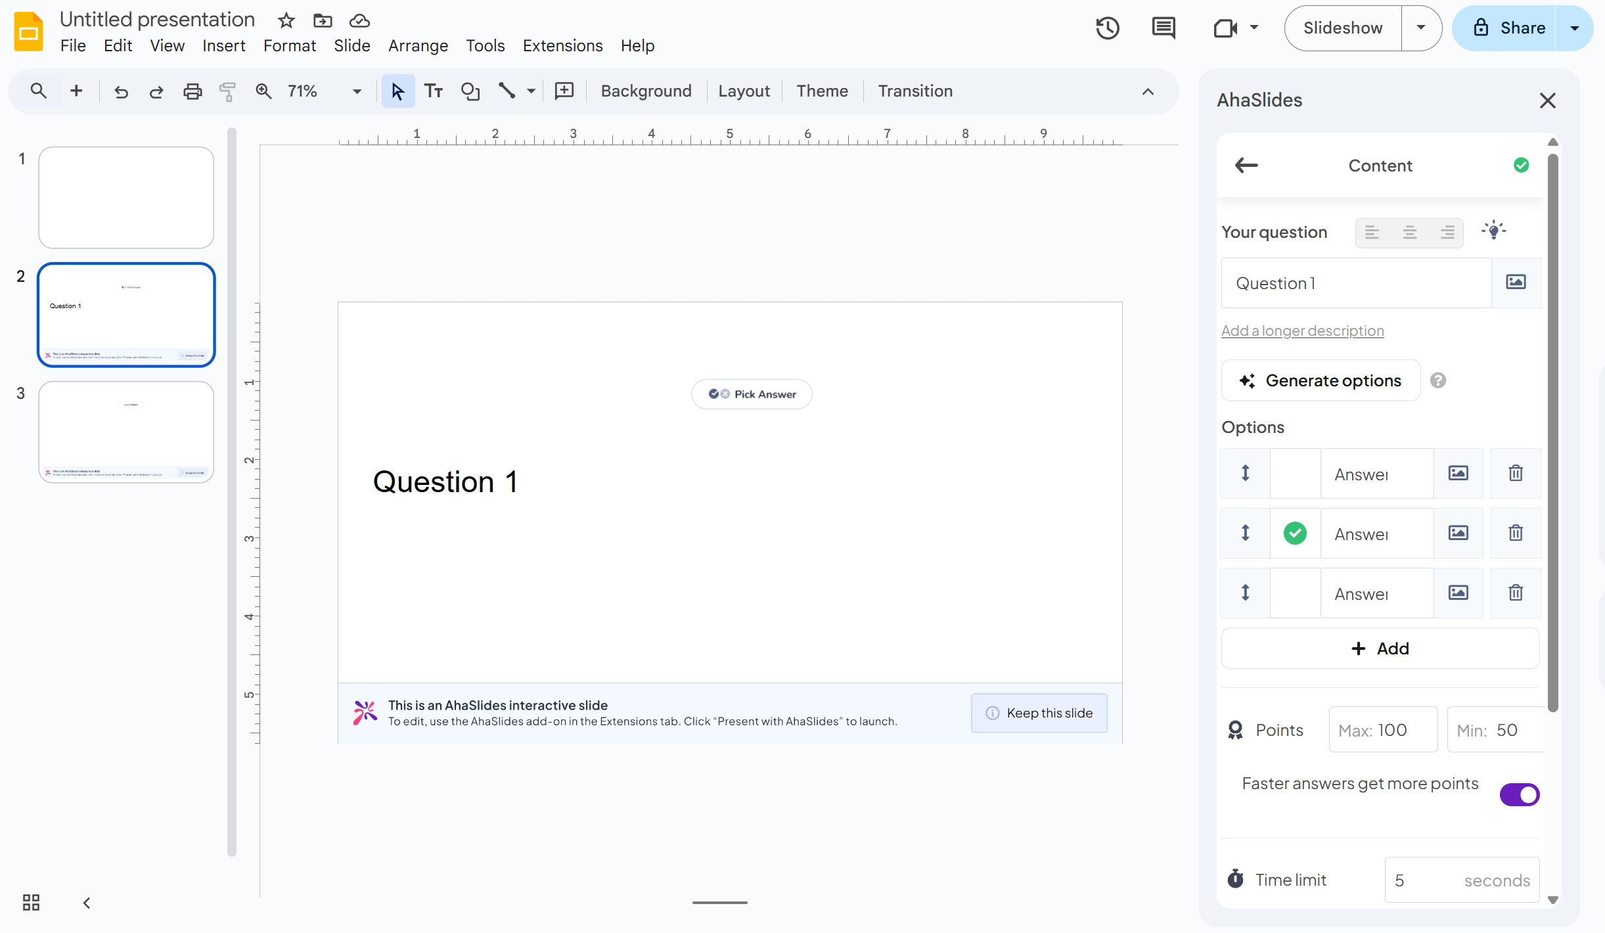Expand the Slideshow dropdown arrow

[1421, 28]
